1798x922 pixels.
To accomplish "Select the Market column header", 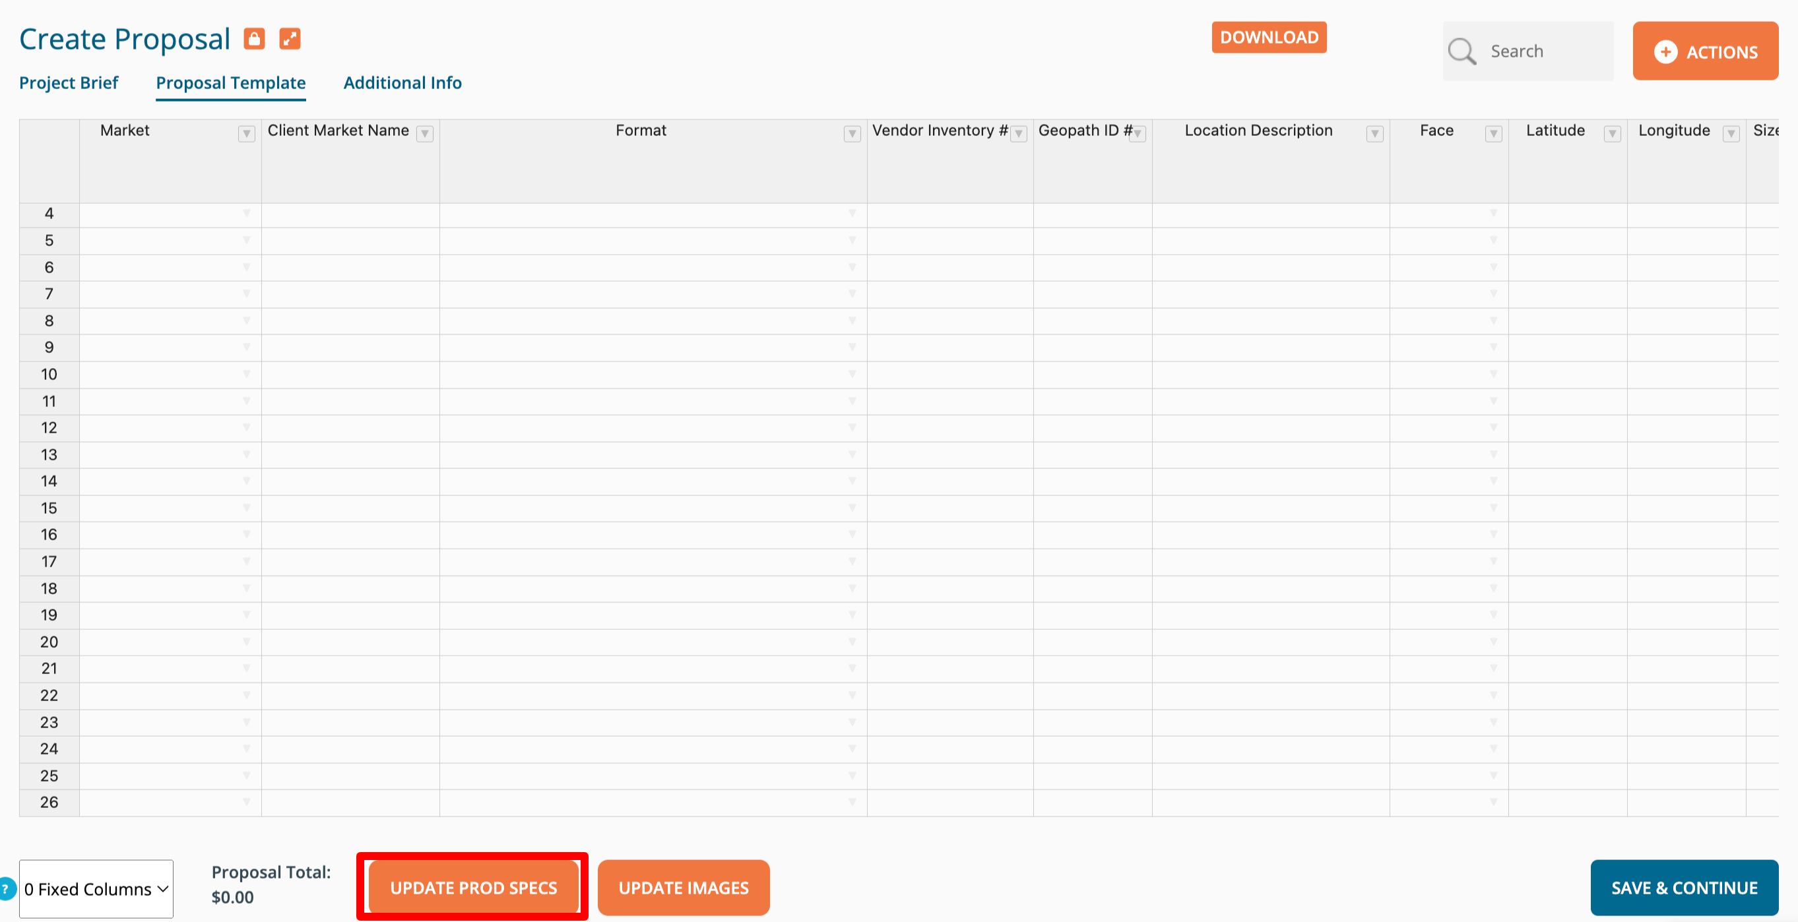I will pyautogui.click(x=170, y=161).
